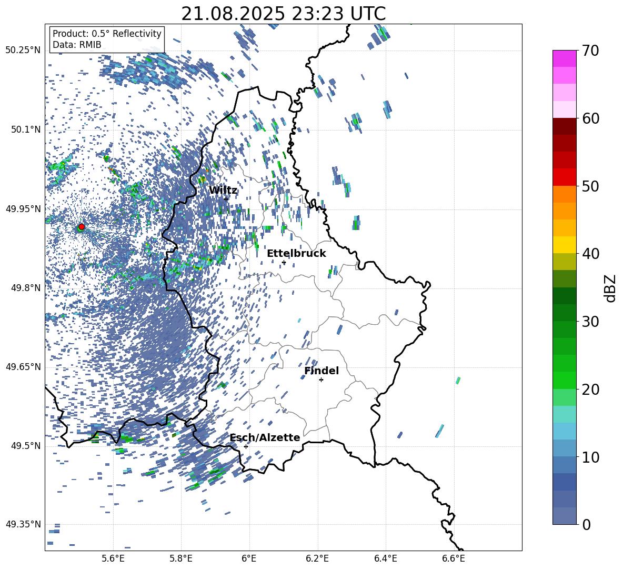Click the 5.8°E longitude label
The height and width of the screenshot is (569, 623).
[181, 558]
